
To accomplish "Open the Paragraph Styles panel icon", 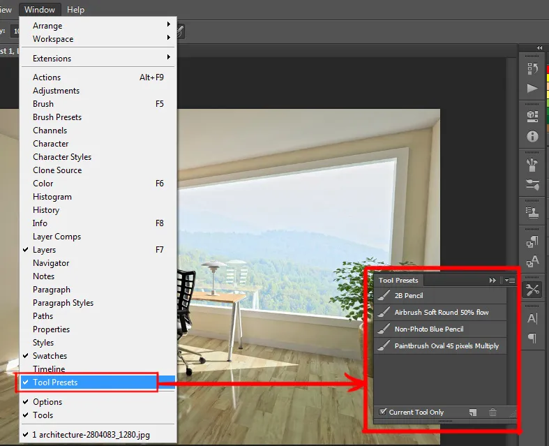I will (x=532, y=241).
